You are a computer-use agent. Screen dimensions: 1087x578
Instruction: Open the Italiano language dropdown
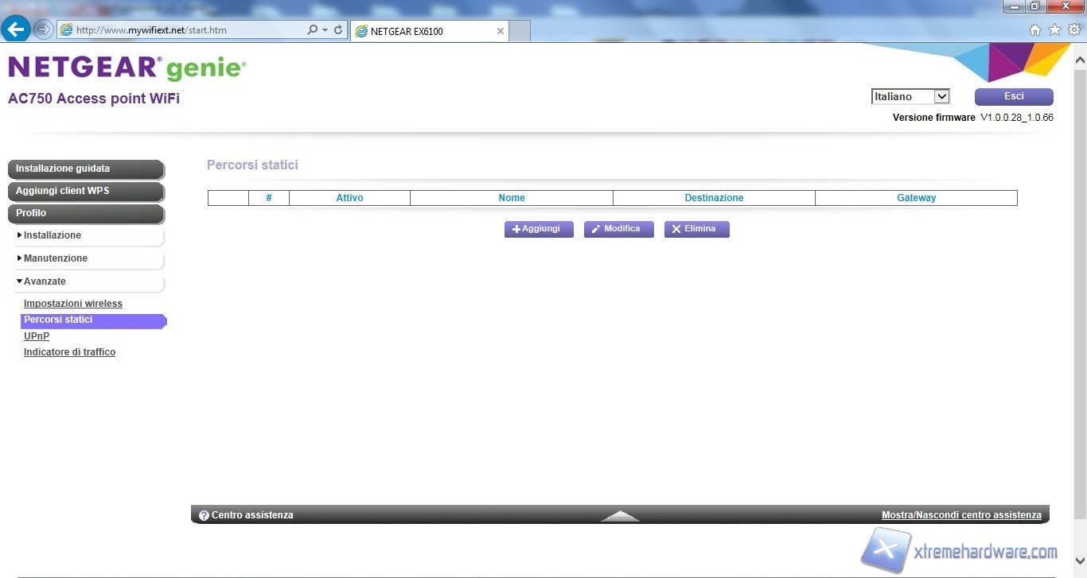pyautogui.click(x=910, y=97)
